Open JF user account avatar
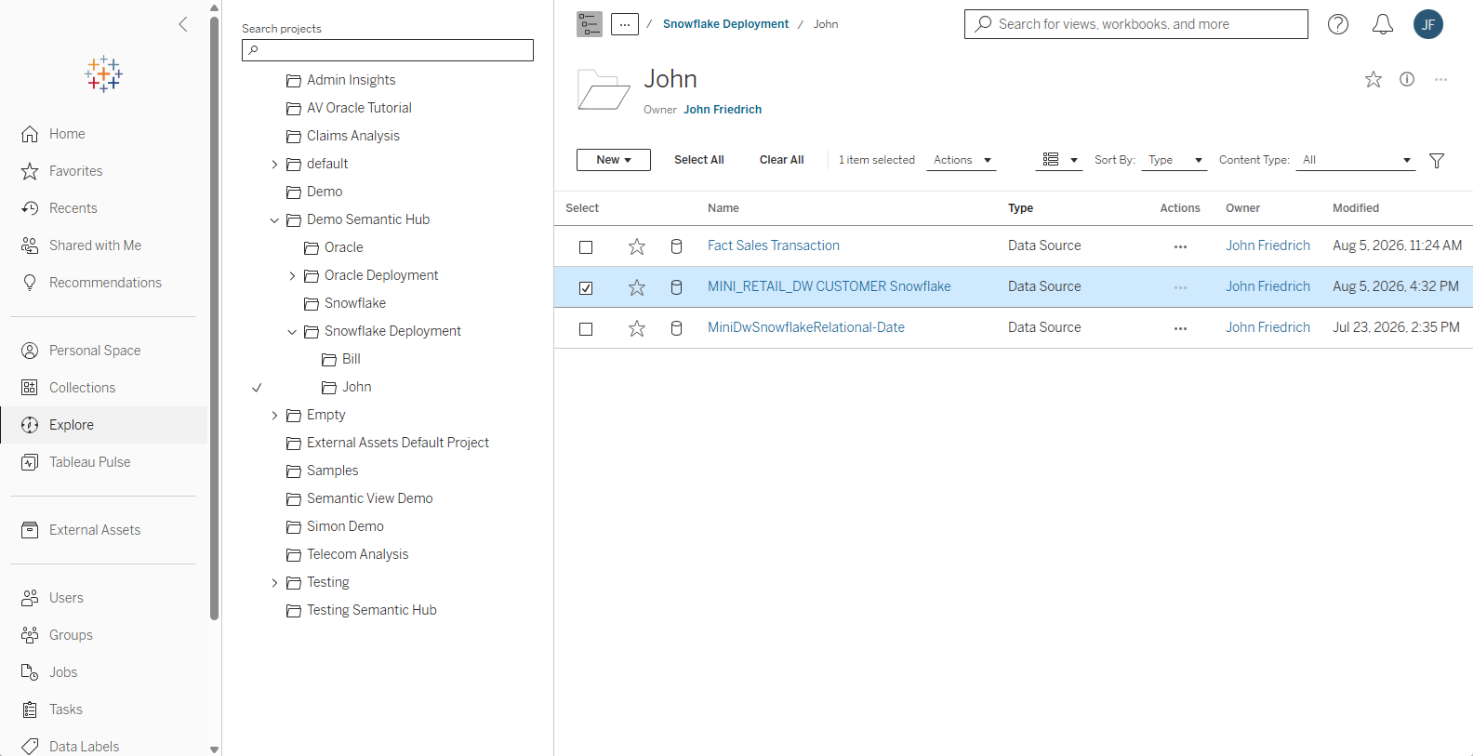The height and width of the screenshot is (756, 1473). point(1428,24)
